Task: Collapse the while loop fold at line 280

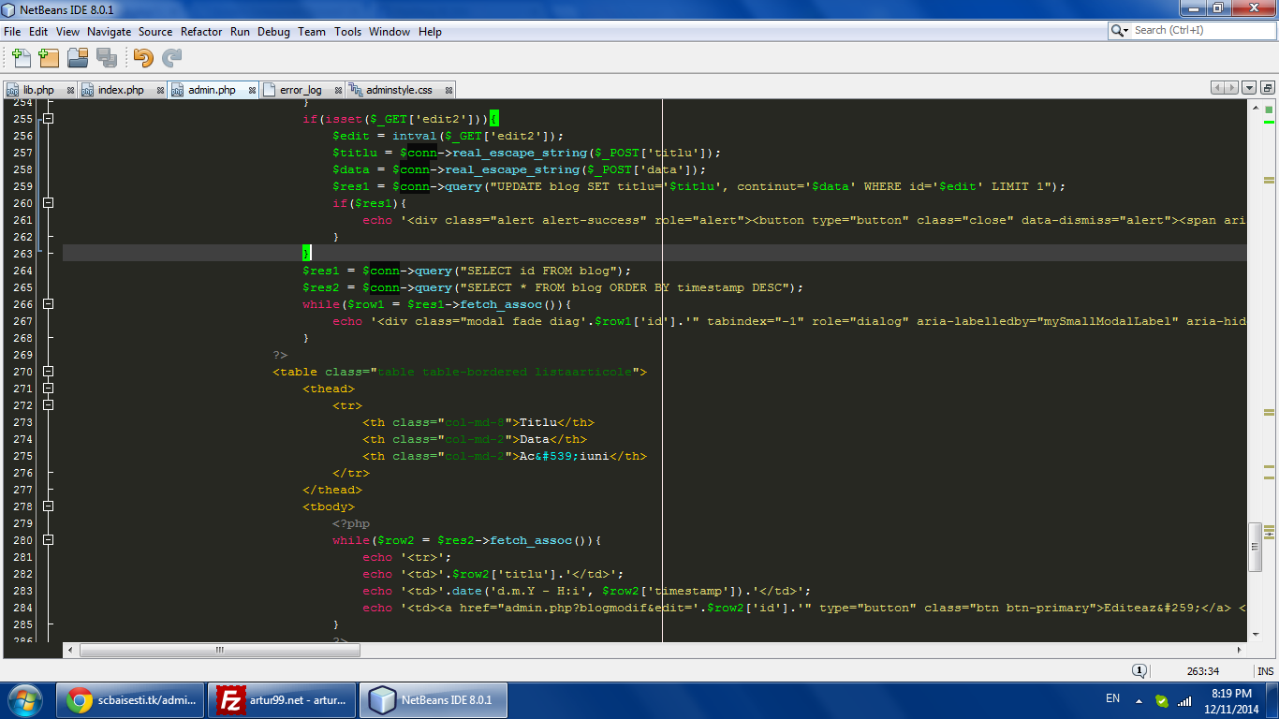Action: 48,540
